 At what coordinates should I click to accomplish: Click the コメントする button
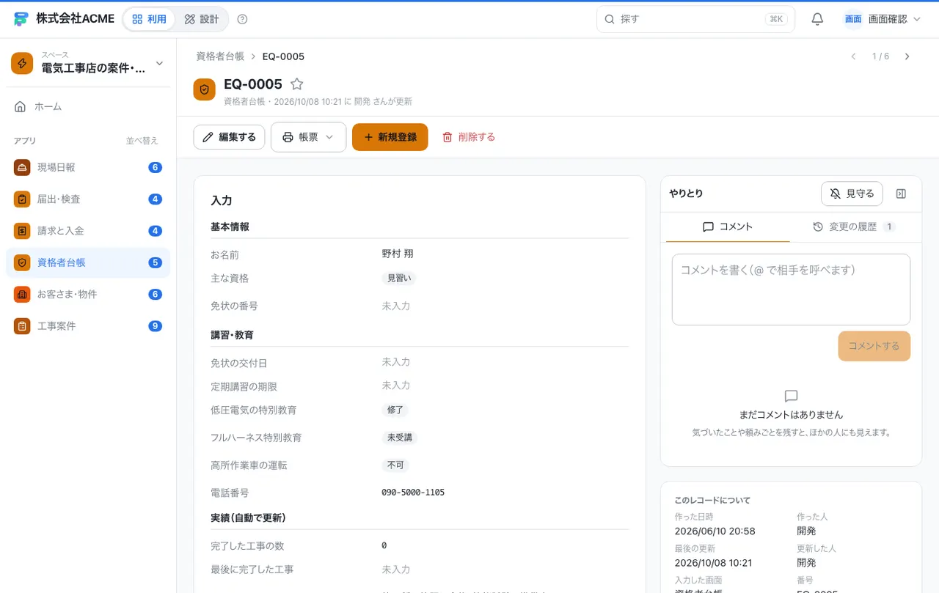(874, 346)
